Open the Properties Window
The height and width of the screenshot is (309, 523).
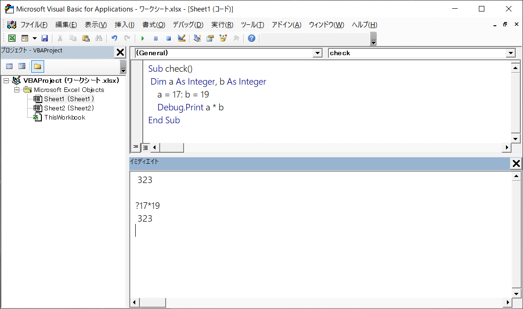click(x=210, y=38)
